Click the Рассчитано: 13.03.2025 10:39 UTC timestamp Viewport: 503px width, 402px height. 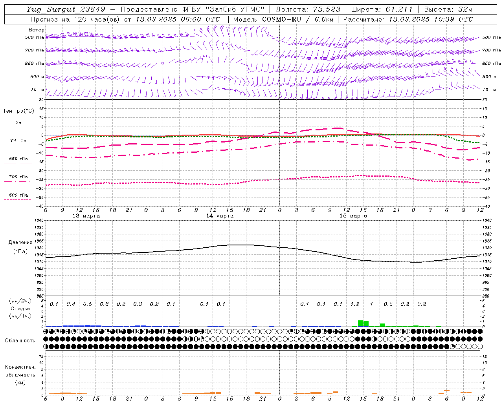coord(408,19)
